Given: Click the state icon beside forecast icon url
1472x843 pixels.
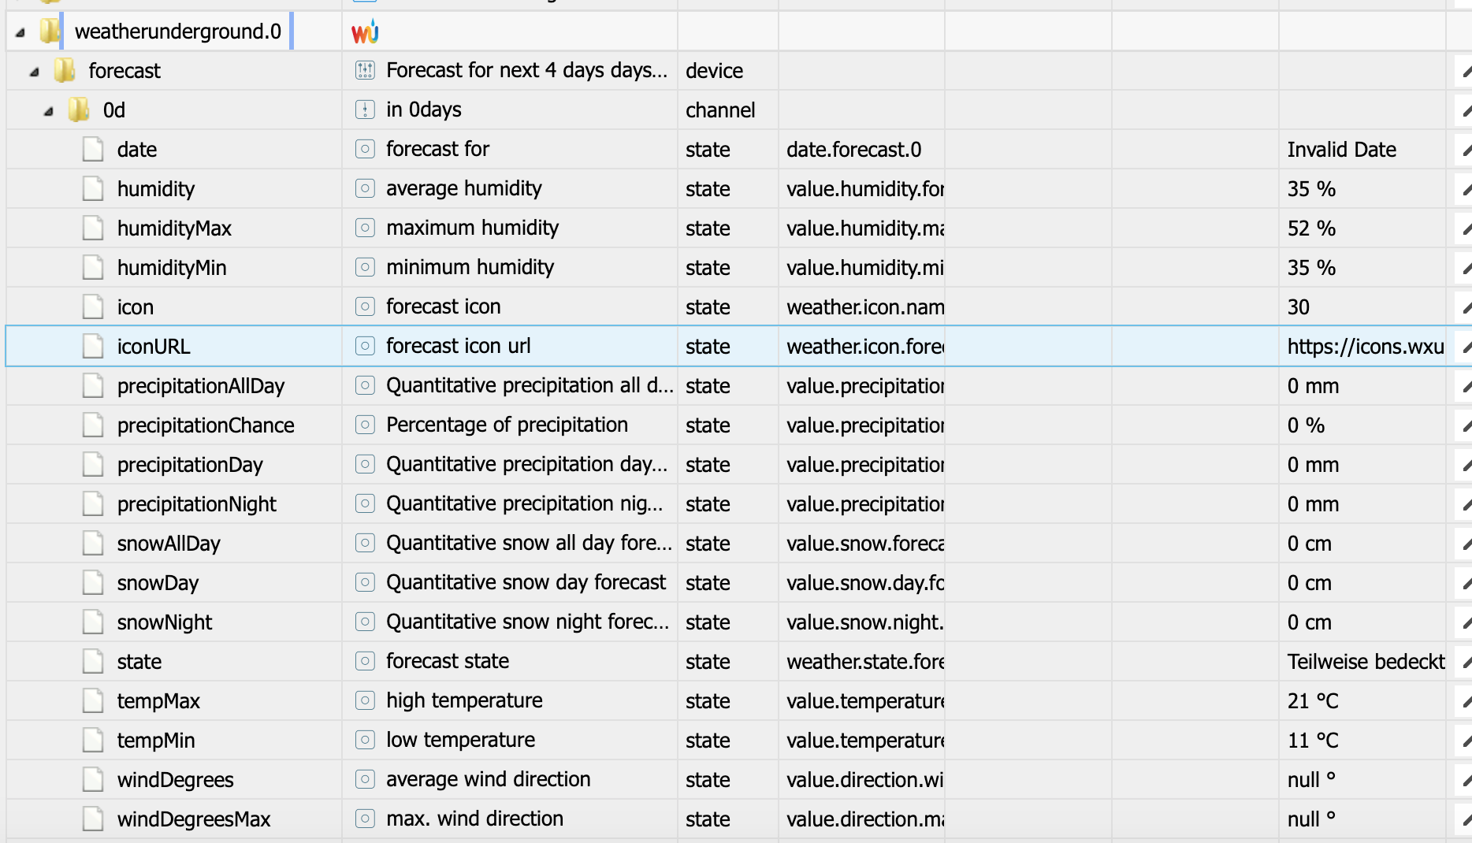Looking at the screenshot, I should tap(365, 346).
